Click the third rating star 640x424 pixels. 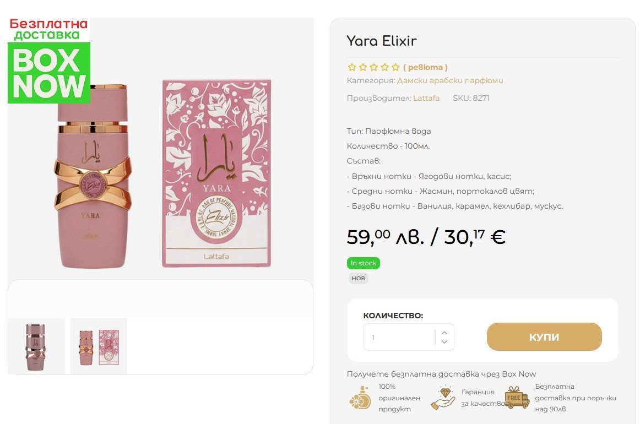tap(374, 68)
